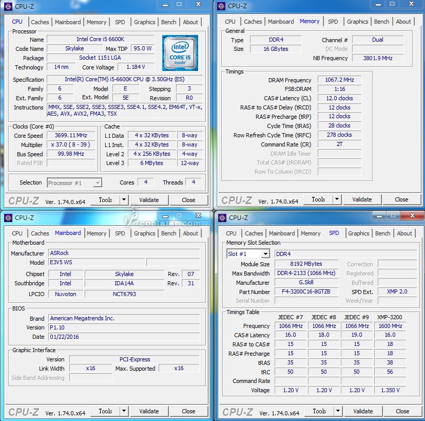This screenshot has width=425, height=421.
Task: Click the BIOS Version value P1.10
Action: 124,327
